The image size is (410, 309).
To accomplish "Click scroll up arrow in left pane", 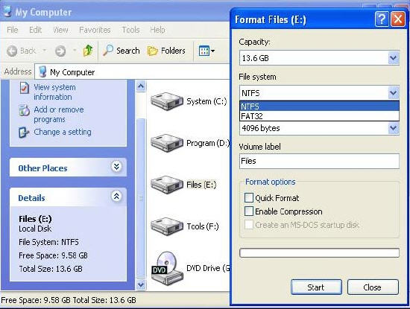I will point(141,86).
